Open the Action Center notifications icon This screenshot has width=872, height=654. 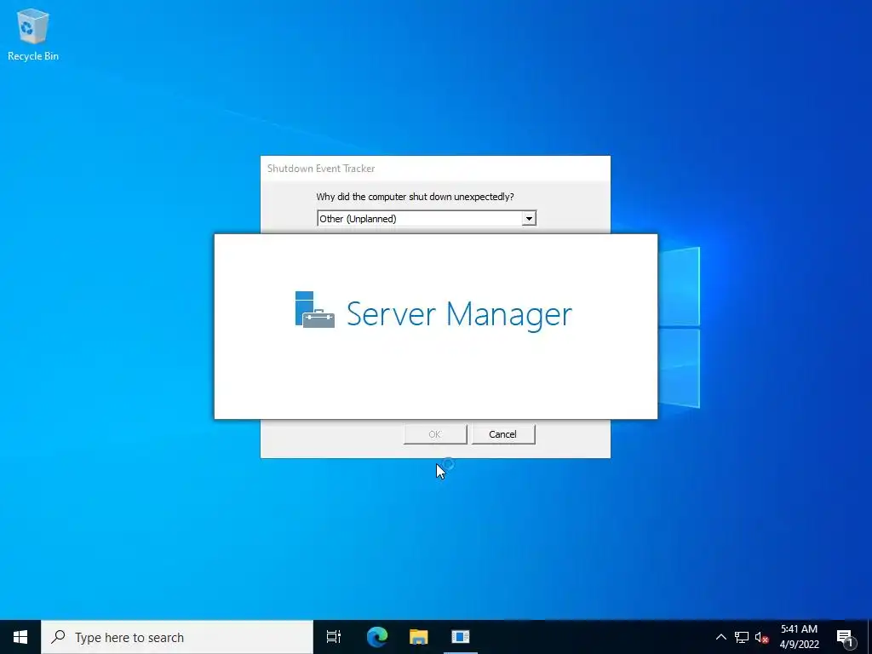[845, 637]
